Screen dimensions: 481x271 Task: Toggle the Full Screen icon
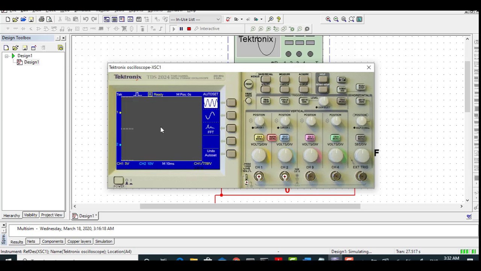359,19
